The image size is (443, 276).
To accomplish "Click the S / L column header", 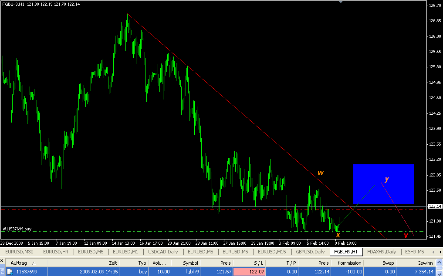I will [249, 263].
